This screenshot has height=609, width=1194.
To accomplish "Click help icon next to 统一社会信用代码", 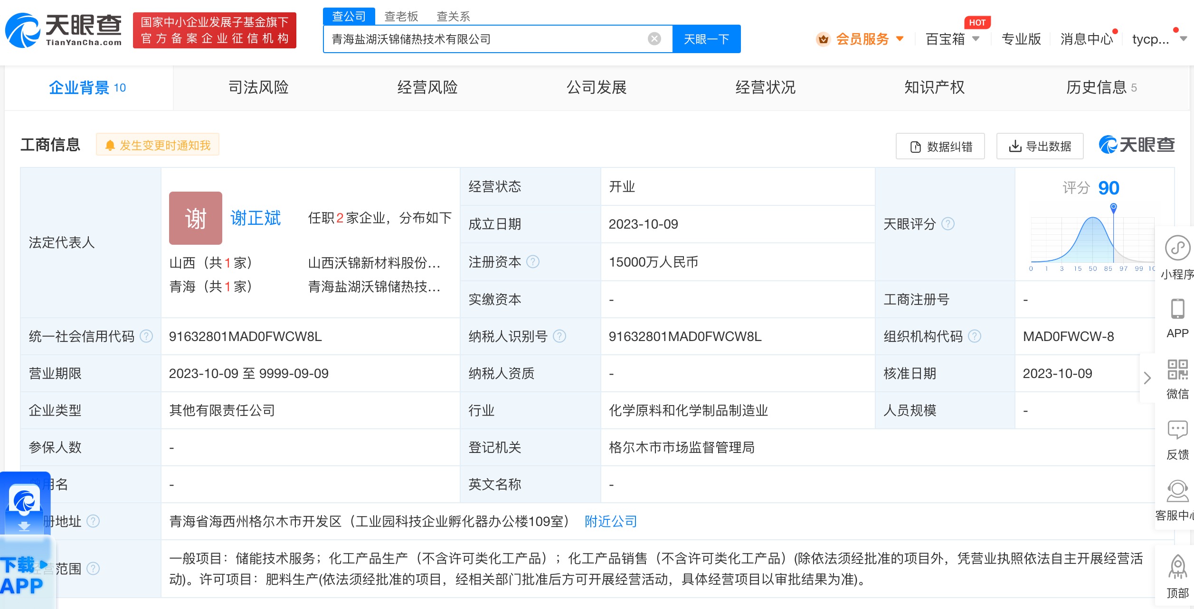I will coord(147,336).
